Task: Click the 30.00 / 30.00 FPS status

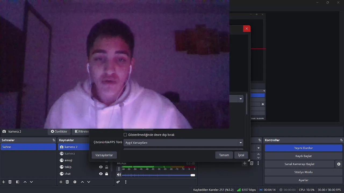Action: (x=329, y=190)
